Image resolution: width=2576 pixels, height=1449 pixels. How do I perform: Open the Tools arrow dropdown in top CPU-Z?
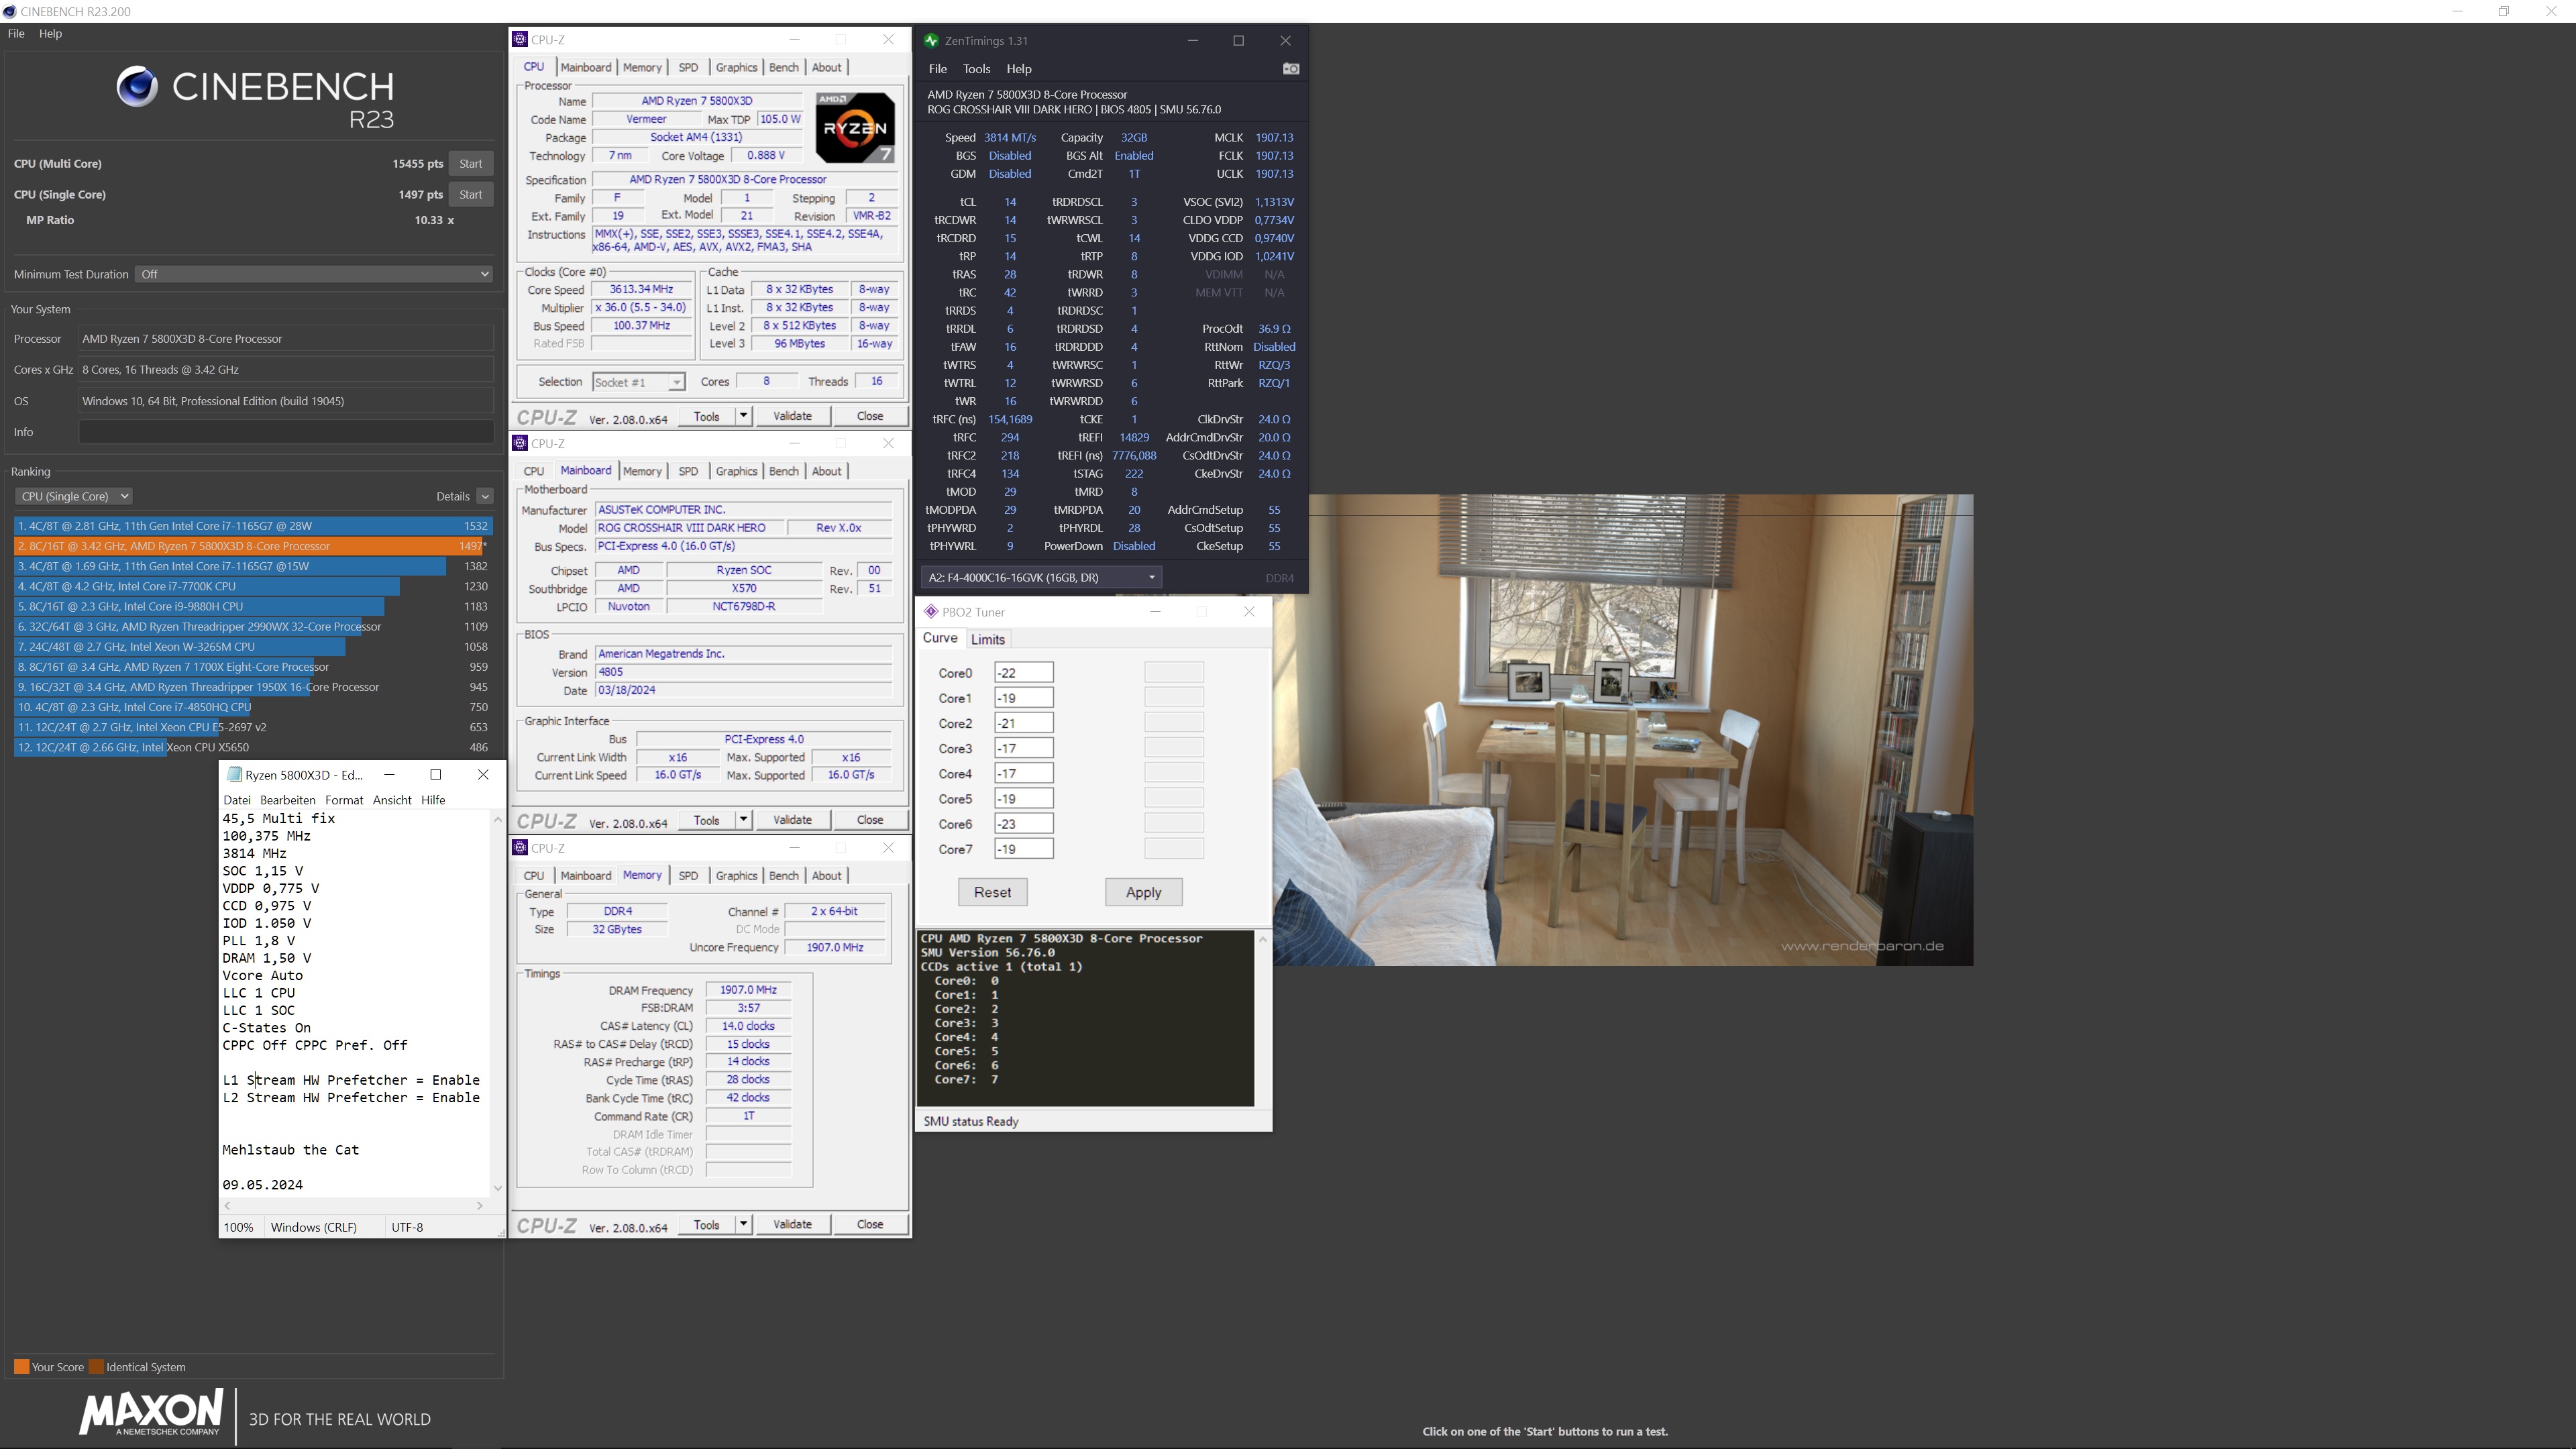click(x=743, y=416)
